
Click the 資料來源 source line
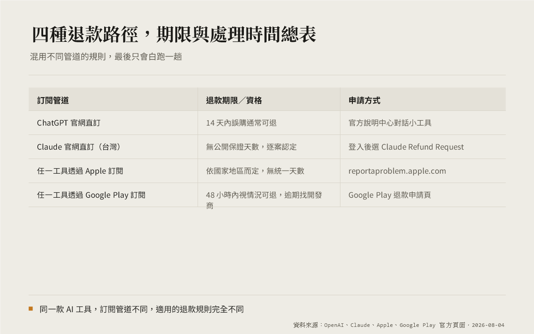399,325
